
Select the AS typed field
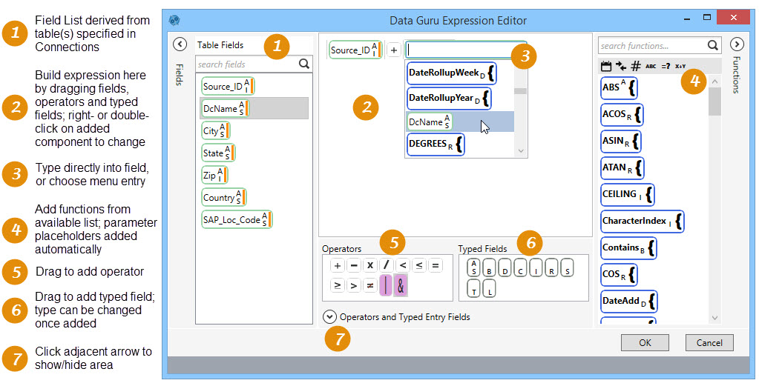pyautogui.click(x=474, y=267)
